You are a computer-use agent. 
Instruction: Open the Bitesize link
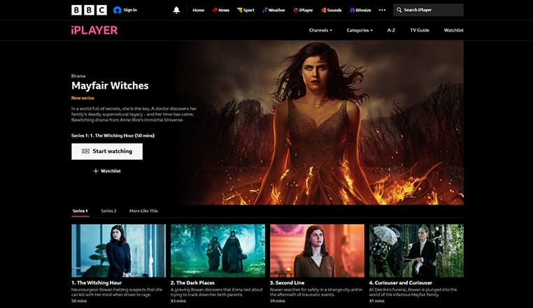click(360, 10)
